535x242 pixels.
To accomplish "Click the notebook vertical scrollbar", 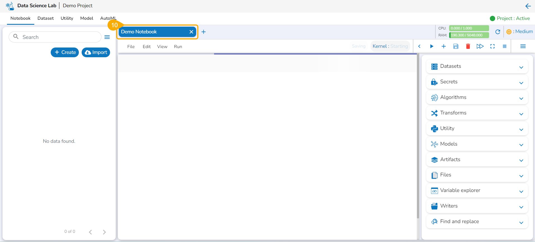I will tap(418, 136).
